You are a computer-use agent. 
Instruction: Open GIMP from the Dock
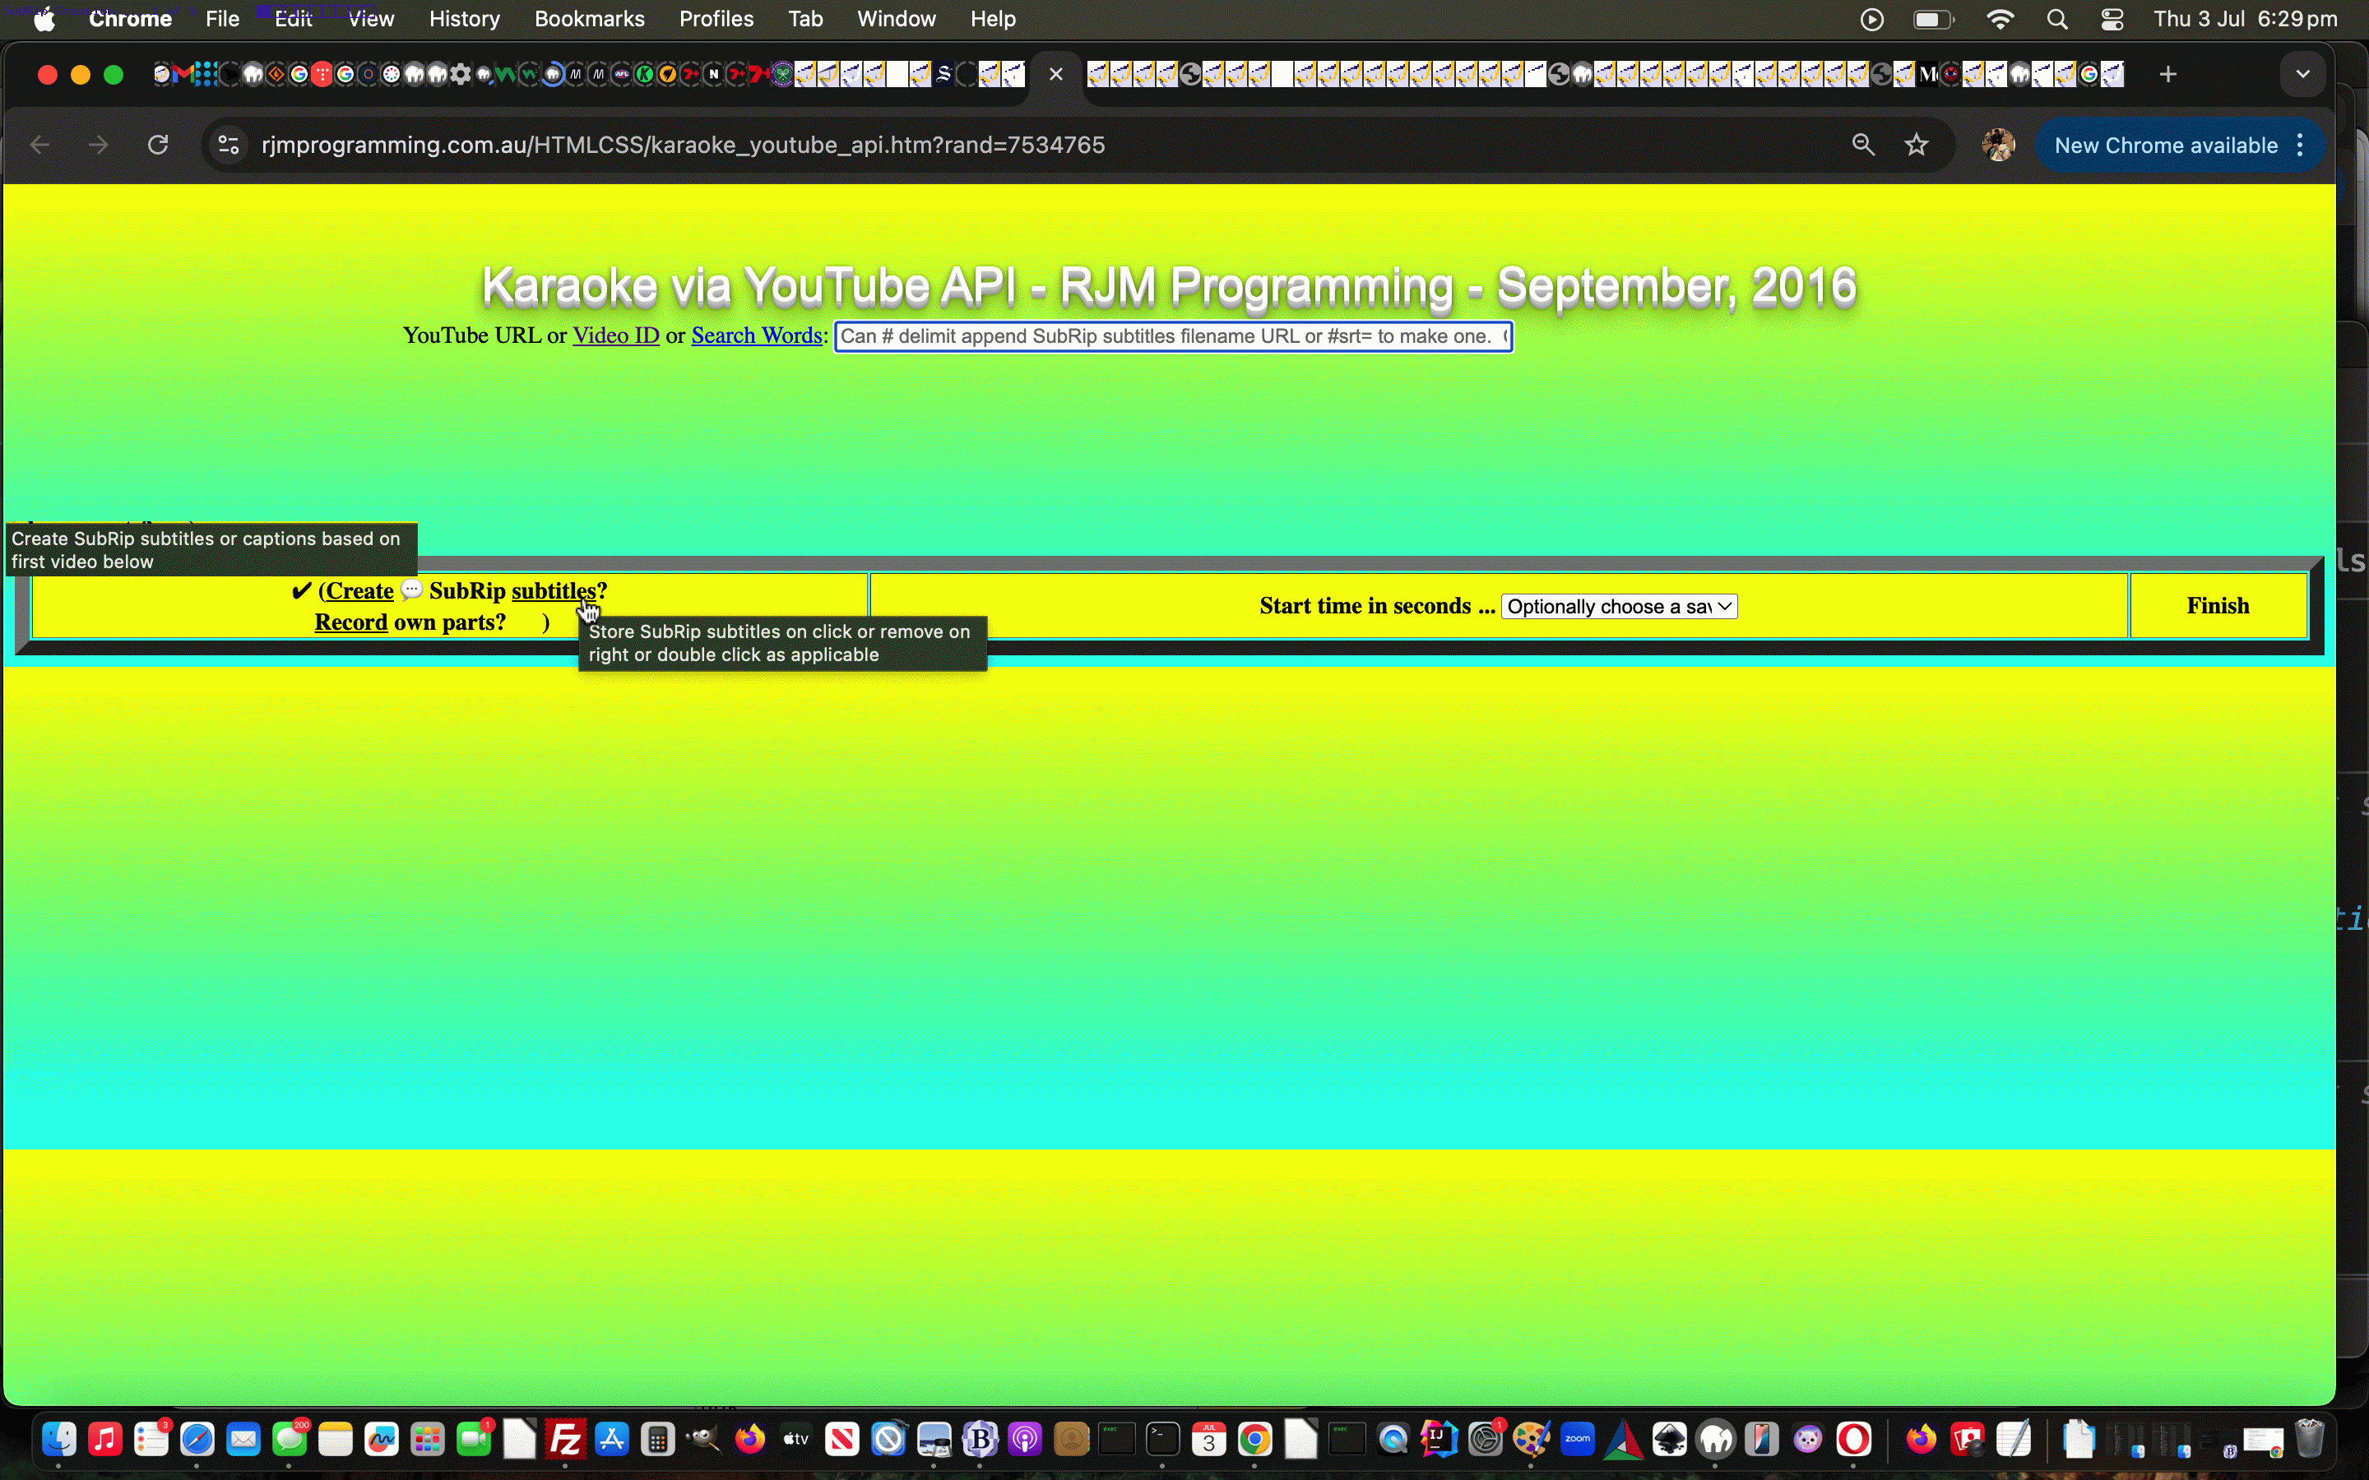pos(704,1438)
